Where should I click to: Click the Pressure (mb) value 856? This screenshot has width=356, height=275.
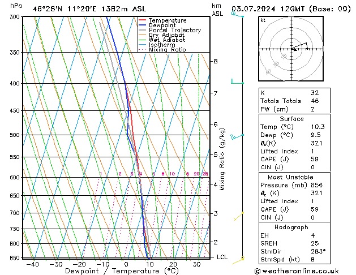(316, 185)
